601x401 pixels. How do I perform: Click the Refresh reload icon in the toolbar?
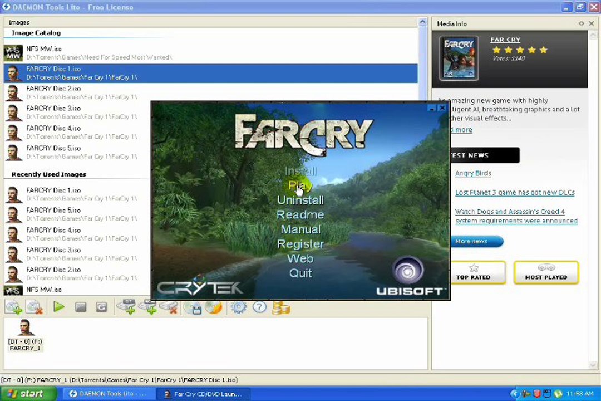pyautogui.click(x=102, y=307)
